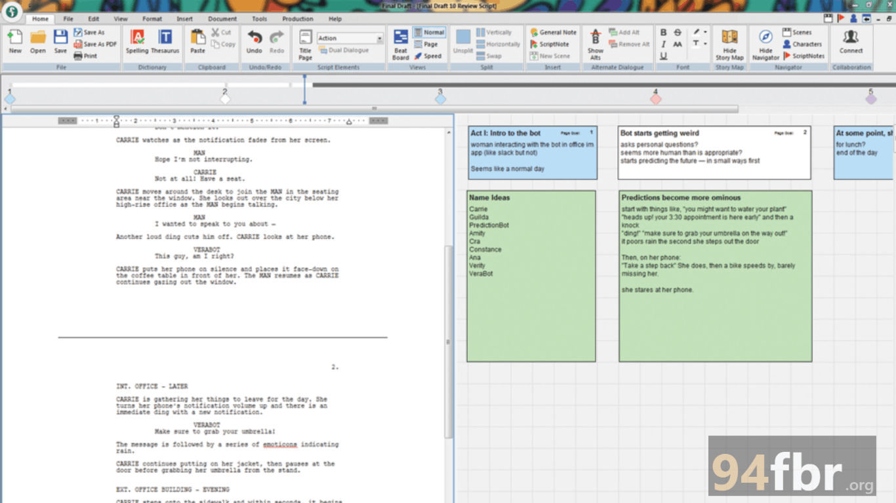Open the Document ribbon tab
The image size is (896, 503).
[x=222, y=19]
